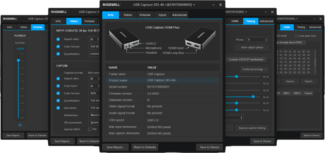Click Save to Device in the far-right HDMI window

pyautogui.click(x=312, y=135)
